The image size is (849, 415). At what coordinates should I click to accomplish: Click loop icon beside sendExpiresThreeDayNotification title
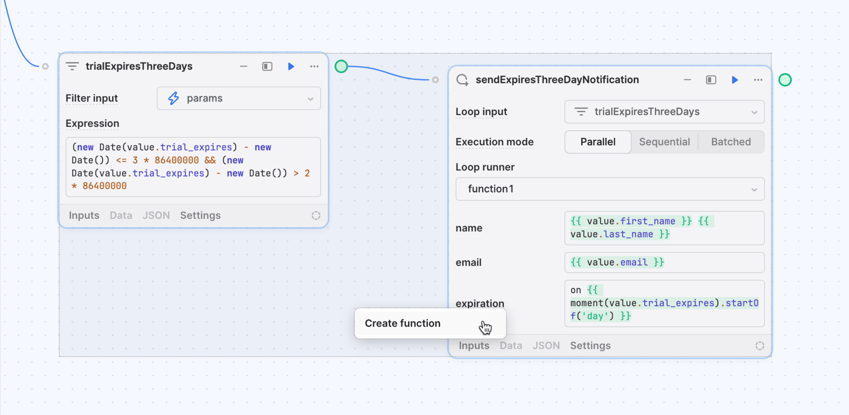click(462, 80)
